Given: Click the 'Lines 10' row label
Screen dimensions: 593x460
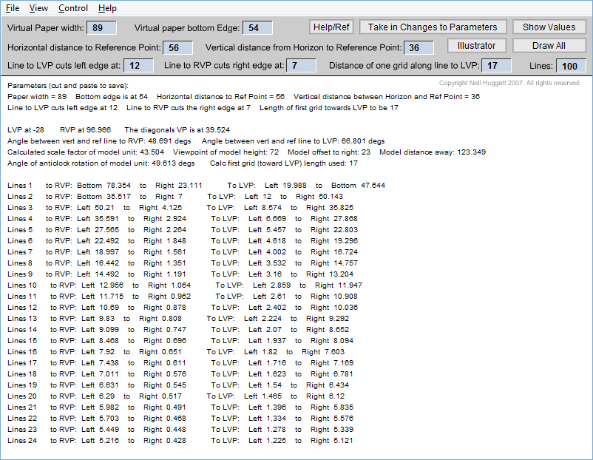Looking at the screenshot, I should 22,285.
